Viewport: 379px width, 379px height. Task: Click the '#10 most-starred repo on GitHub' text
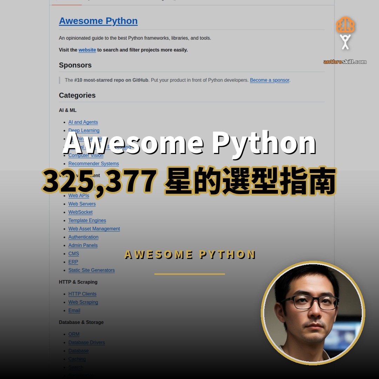(111, 80)
